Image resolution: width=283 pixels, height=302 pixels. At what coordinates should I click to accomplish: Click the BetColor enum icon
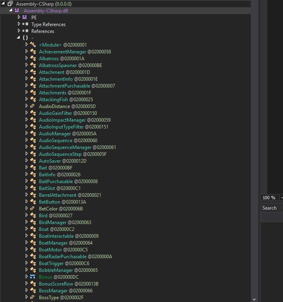(33, 208)
